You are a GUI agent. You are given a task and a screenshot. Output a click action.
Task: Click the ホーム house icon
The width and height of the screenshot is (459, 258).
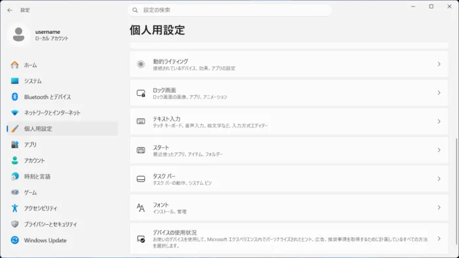coord(14,65)
